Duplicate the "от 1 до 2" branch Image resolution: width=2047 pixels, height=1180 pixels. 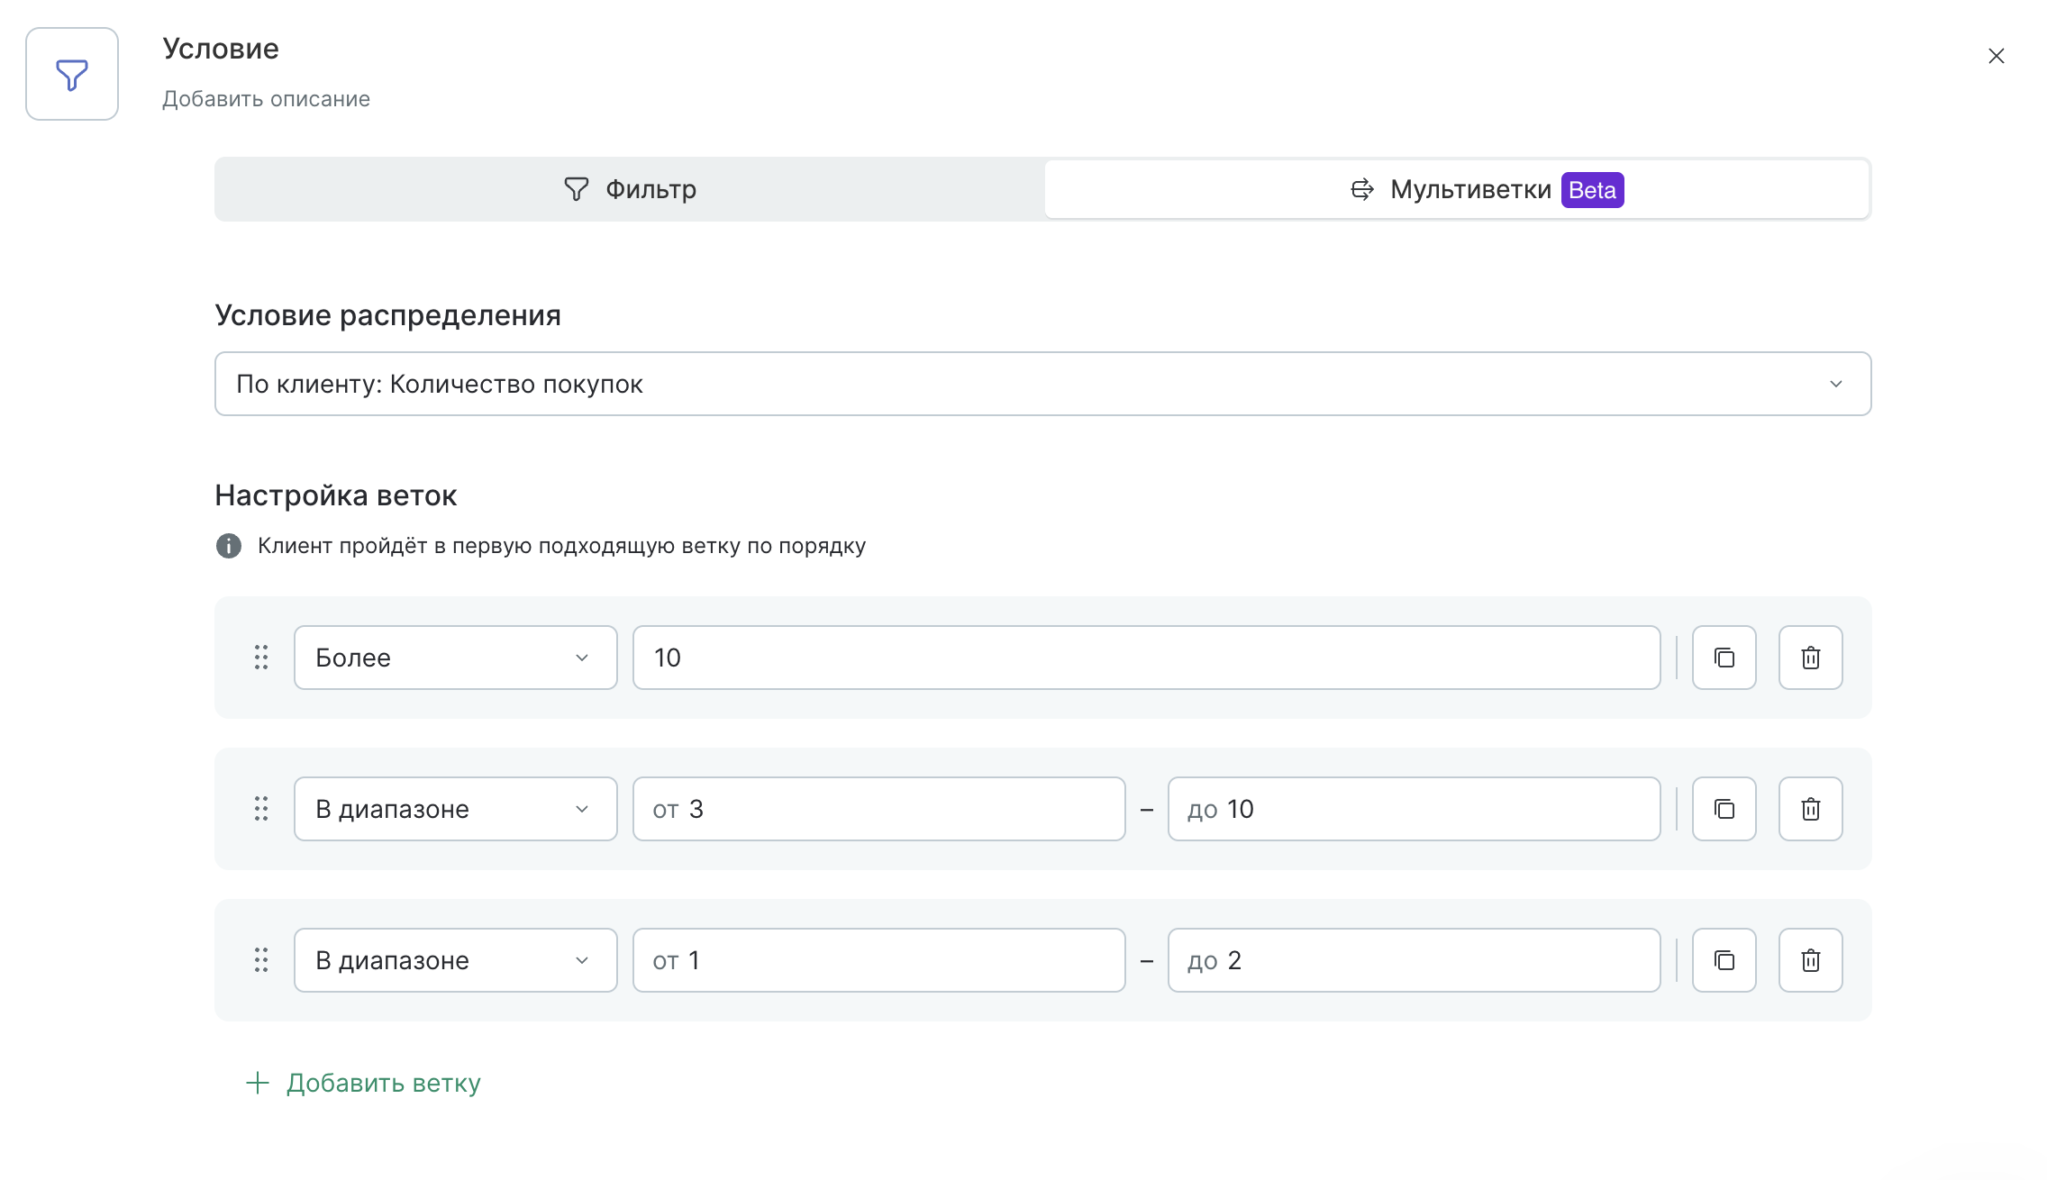tap(1724, 960)
